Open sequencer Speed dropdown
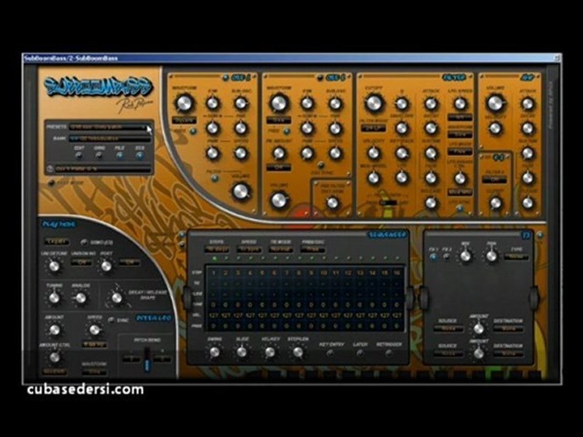This screenshot has height=437, width=583. pos(249,249)
